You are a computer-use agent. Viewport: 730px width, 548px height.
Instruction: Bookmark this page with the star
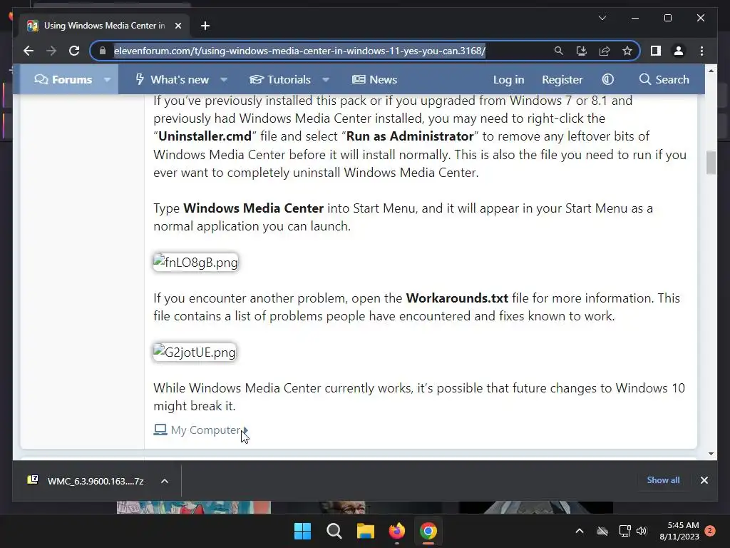pos(627,51)
